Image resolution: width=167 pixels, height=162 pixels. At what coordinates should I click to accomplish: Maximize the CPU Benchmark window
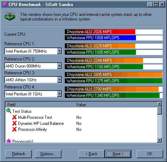156,5
